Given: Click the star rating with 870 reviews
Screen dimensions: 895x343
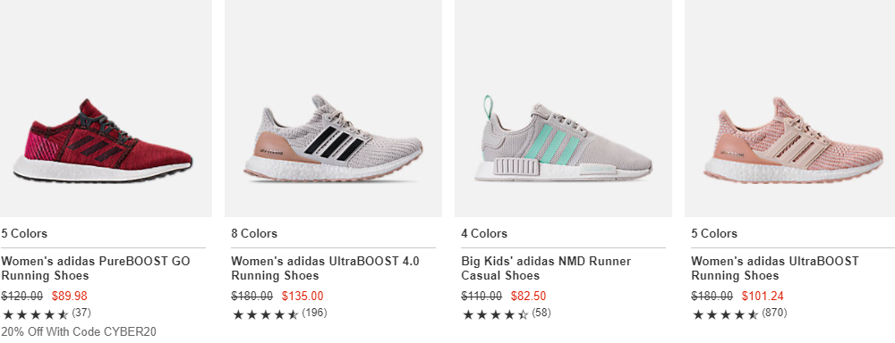Looking at the screenshot, I should tap(739, 314).
